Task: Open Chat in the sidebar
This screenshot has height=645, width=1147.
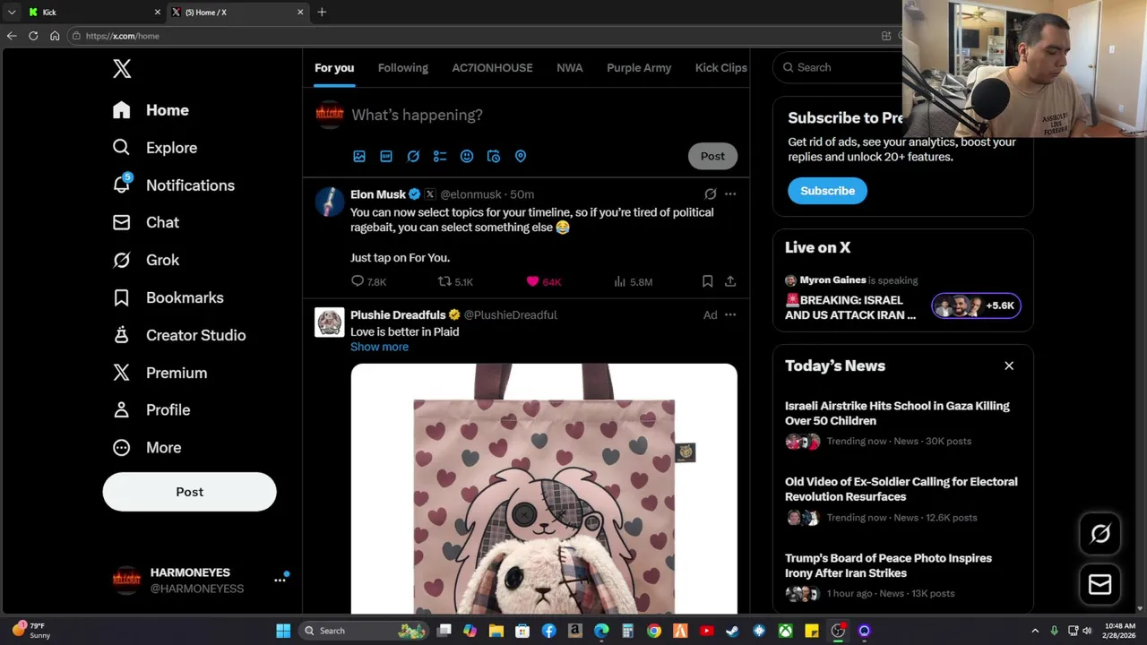Action: pos(145,222)
